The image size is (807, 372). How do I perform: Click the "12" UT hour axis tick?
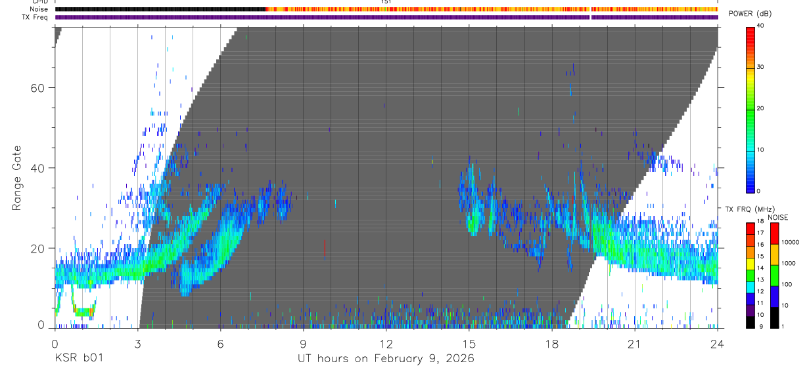(386, 344)
